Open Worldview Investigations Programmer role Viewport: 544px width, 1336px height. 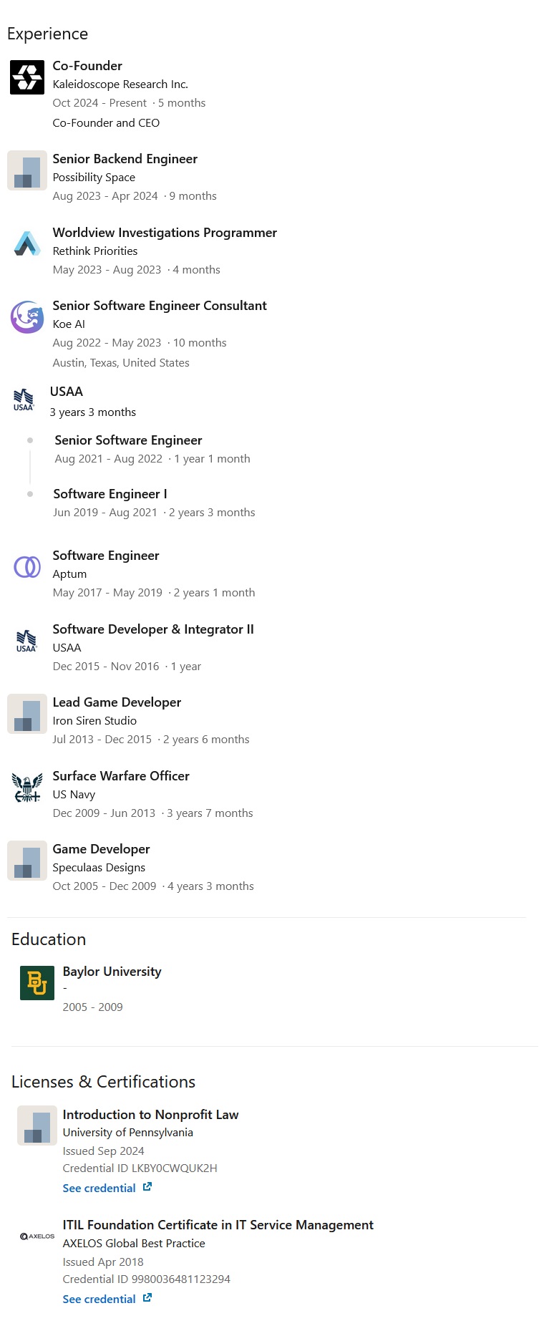click(x=165, y=233)
